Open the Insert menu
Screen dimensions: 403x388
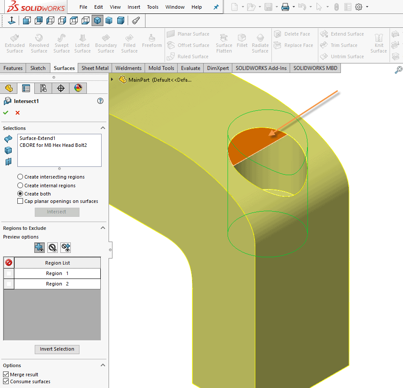134,7
